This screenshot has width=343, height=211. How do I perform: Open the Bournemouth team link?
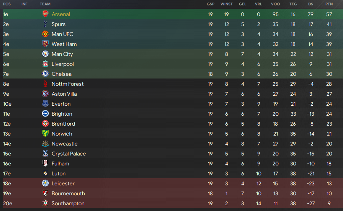68,193
